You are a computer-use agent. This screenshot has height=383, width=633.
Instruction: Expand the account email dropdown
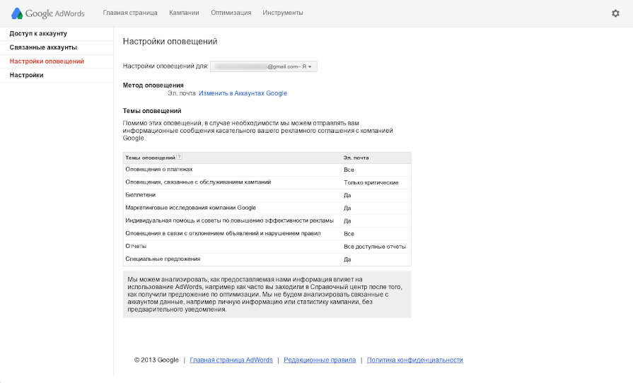point(264,66)
